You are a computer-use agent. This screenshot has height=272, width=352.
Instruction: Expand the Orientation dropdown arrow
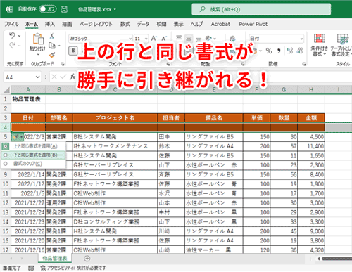click(x=215, y=39)
